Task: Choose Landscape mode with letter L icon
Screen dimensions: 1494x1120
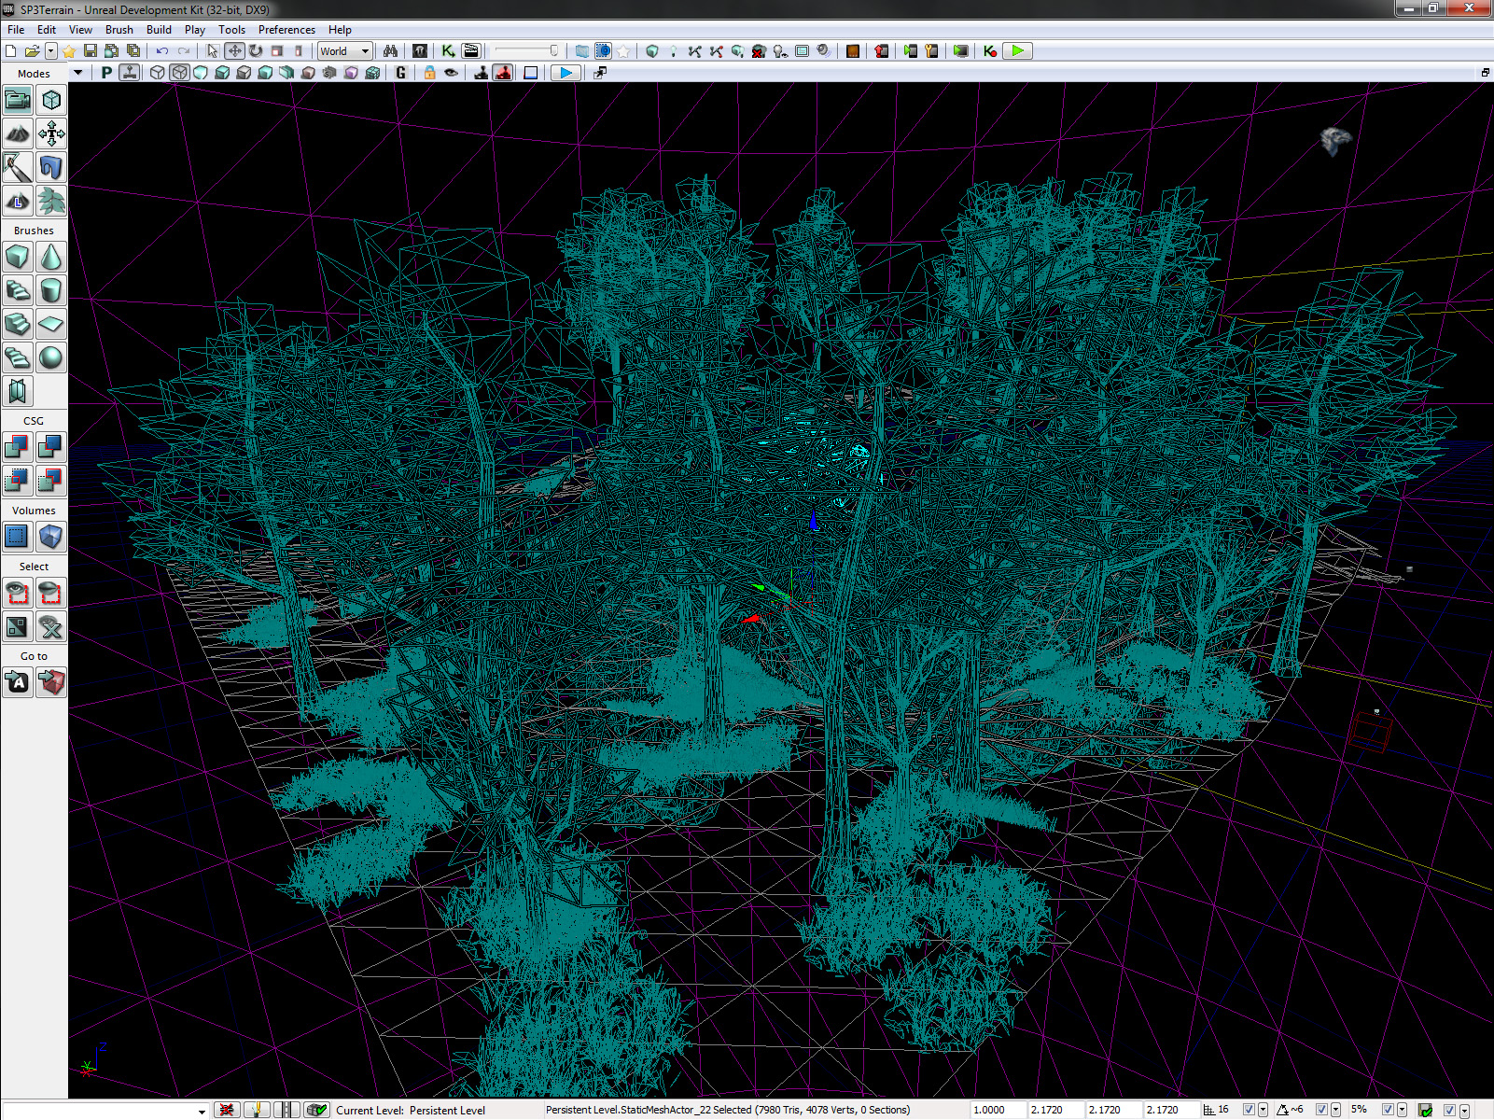Action: click(x=18, y=201)
